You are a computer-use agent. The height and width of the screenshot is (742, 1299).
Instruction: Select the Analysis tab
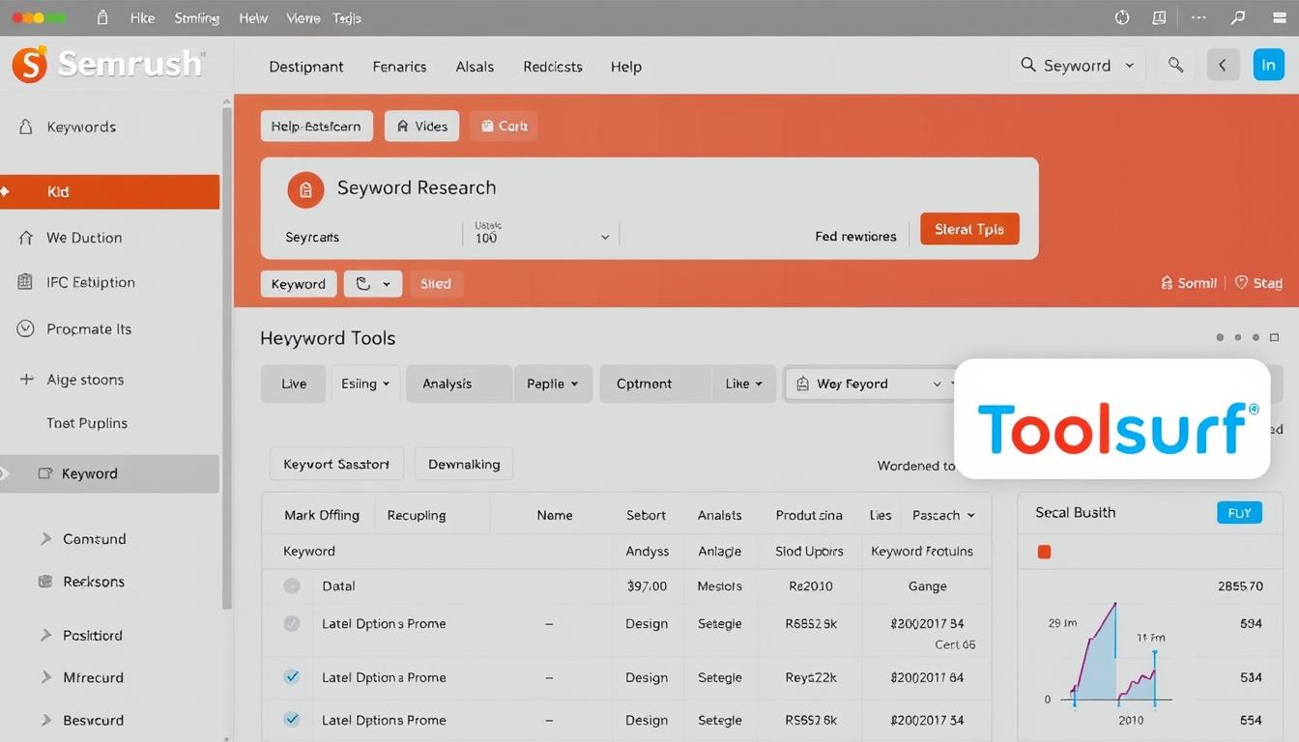tap(458, 384)
